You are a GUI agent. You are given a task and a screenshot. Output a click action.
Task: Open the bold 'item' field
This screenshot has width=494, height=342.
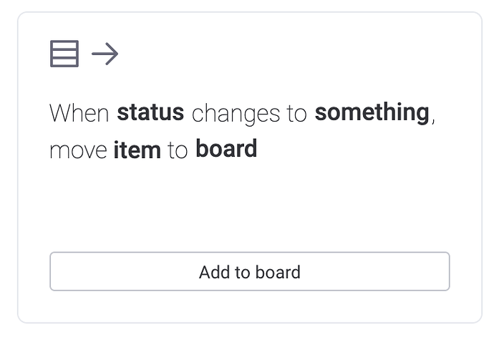pyautogui.click(x=135, y=150)
